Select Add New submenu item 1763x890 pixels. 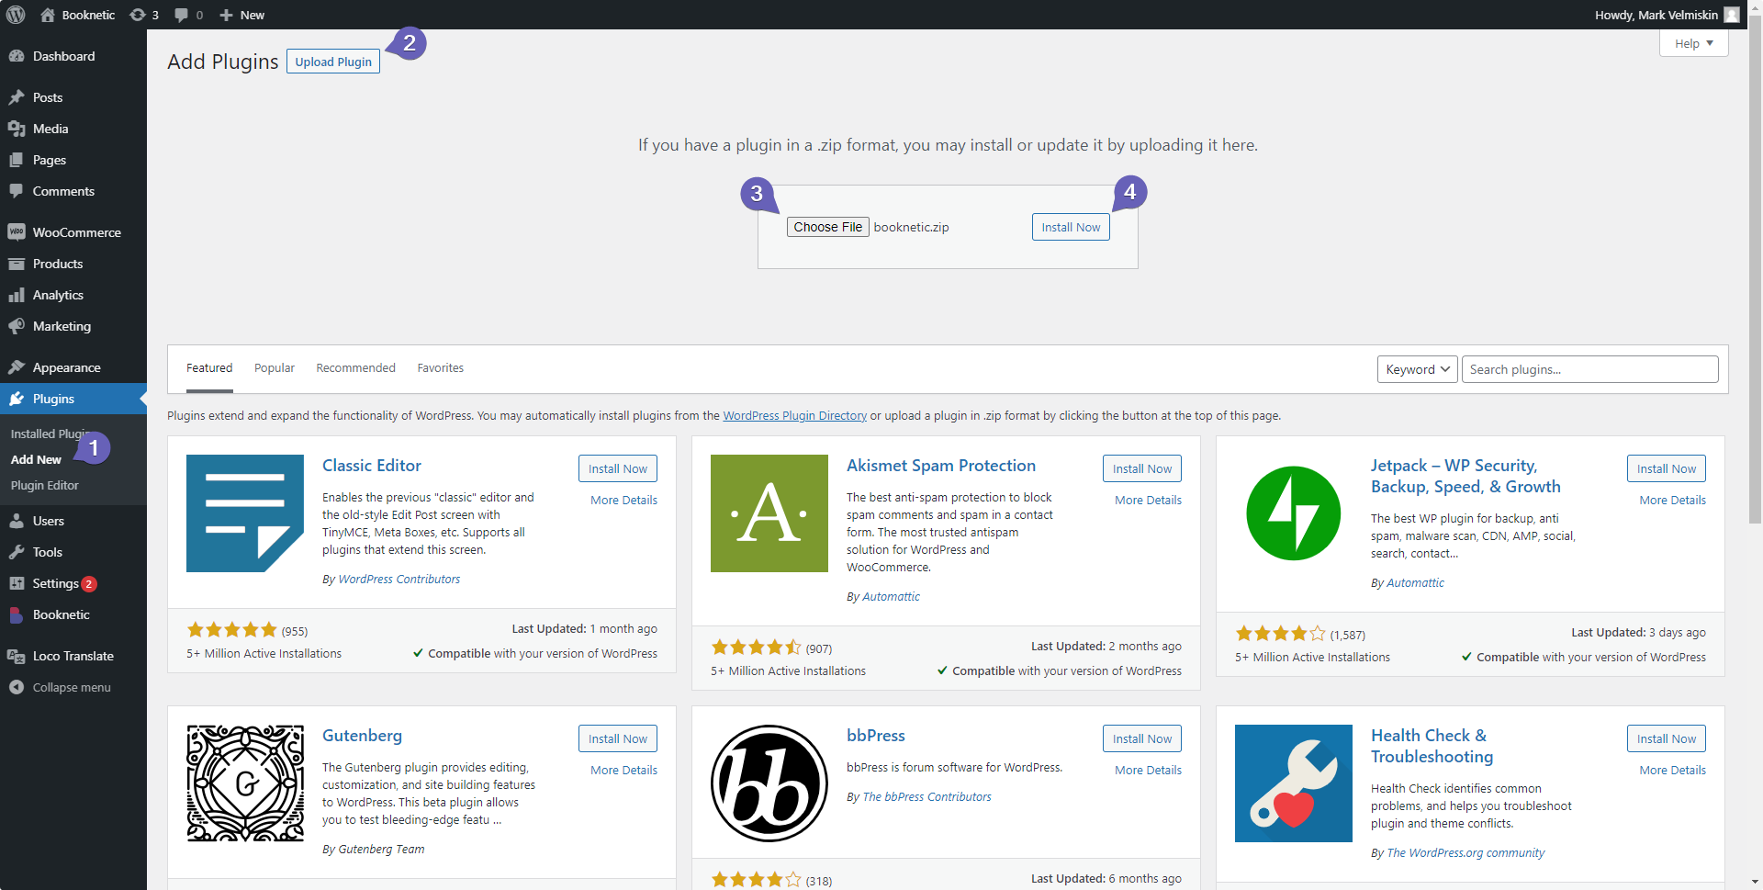tap(36, 459)
